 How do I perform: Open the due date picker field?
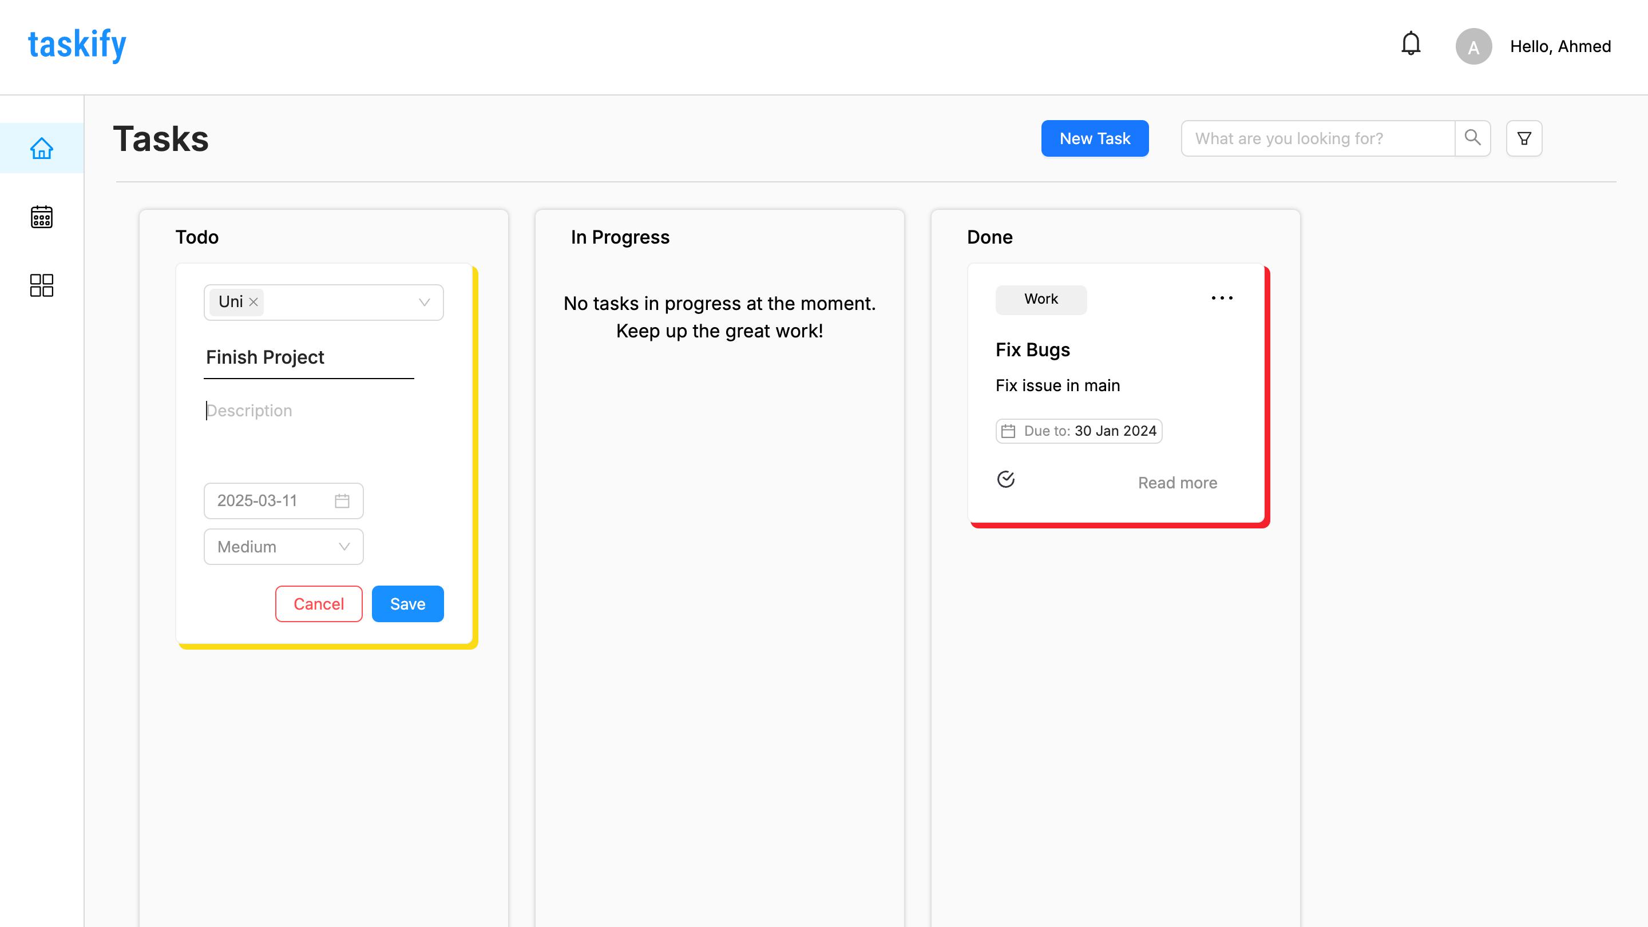(x=283, y=500)
